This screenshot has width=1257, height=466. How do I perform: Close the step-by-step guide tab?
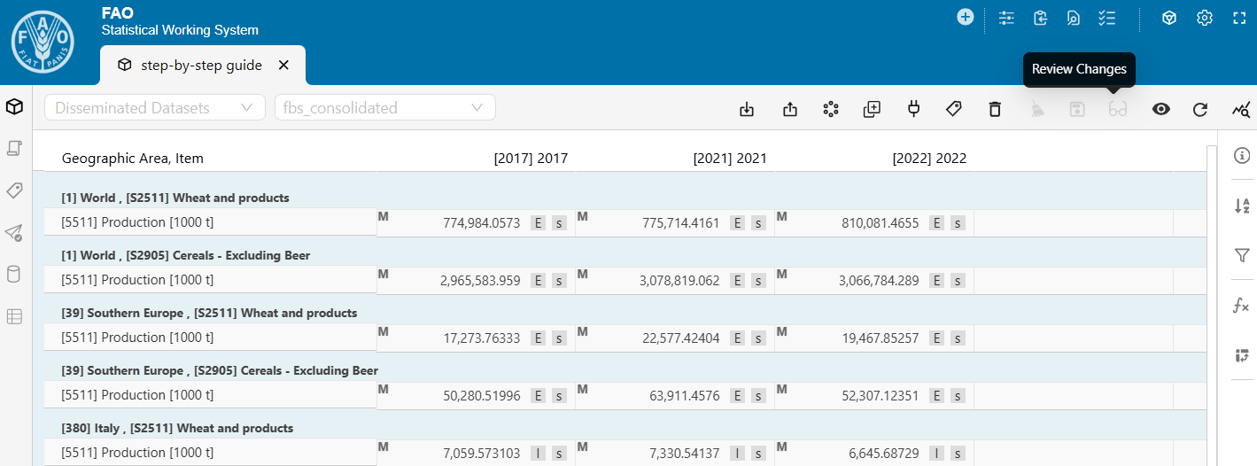coord(283,65)
